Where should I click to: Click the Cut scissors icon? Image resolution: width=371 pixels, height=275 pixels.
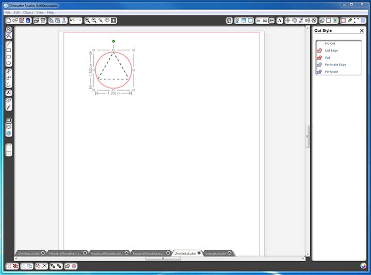[x=64, y=21]
